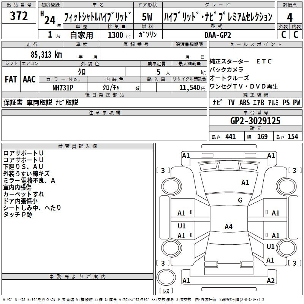Click the AAC air conditioner cell
Image resolution: width=304 pixels, height=304 pixels.
(x=29, y=79)
